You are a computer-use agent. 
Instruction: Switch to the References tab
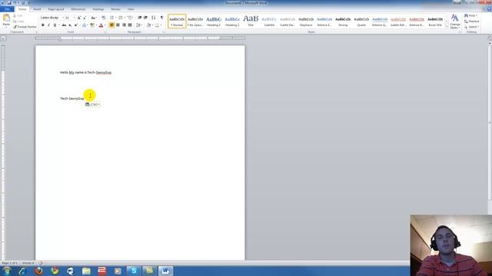pyautogui.click(x=78, y=9)
